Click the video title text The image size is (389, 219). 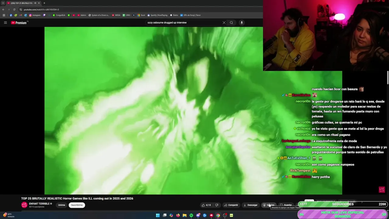coord(77,198)
